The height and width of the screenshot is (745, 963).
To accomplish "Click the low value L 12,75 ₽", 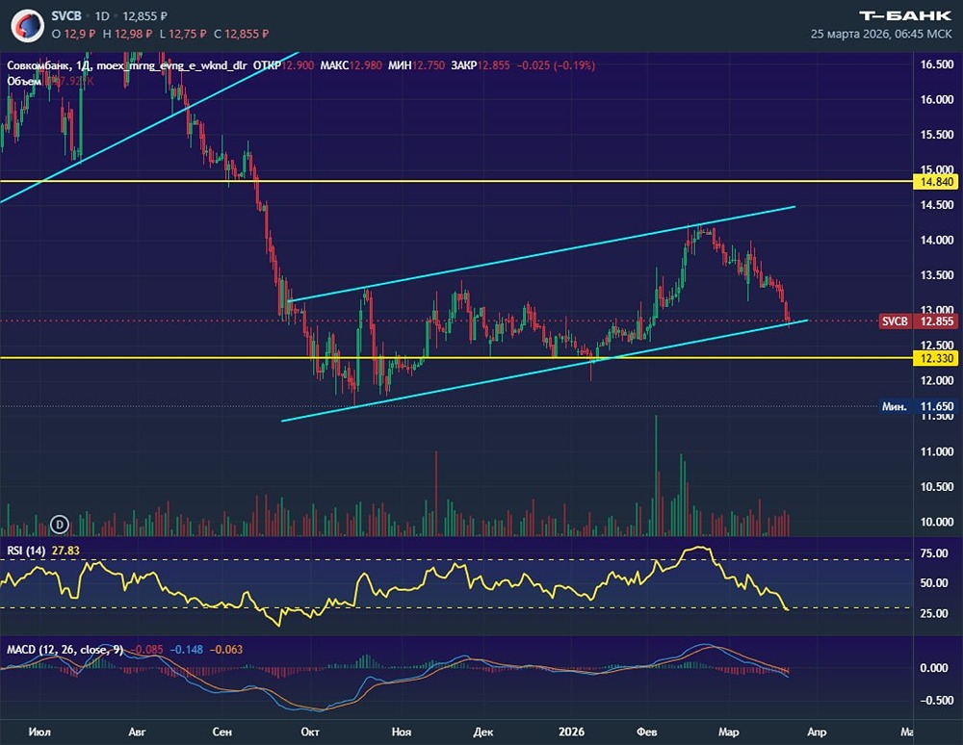I will 182,34.
